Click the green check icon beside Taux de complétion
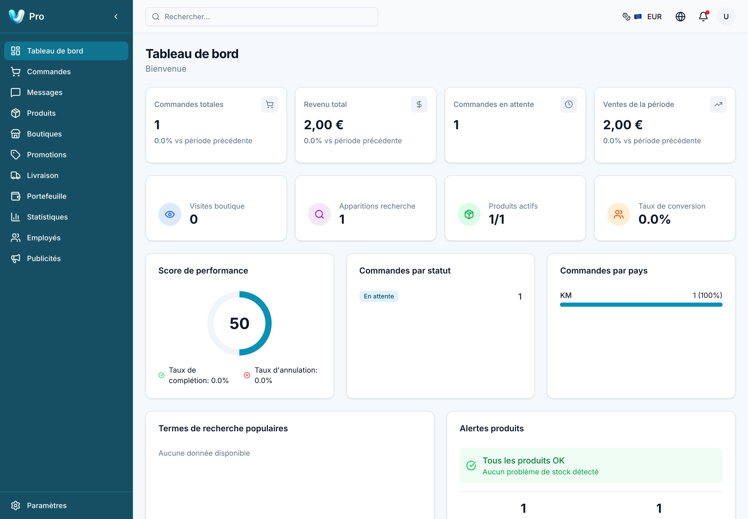 pyautogui.click(x=162, y=375)
